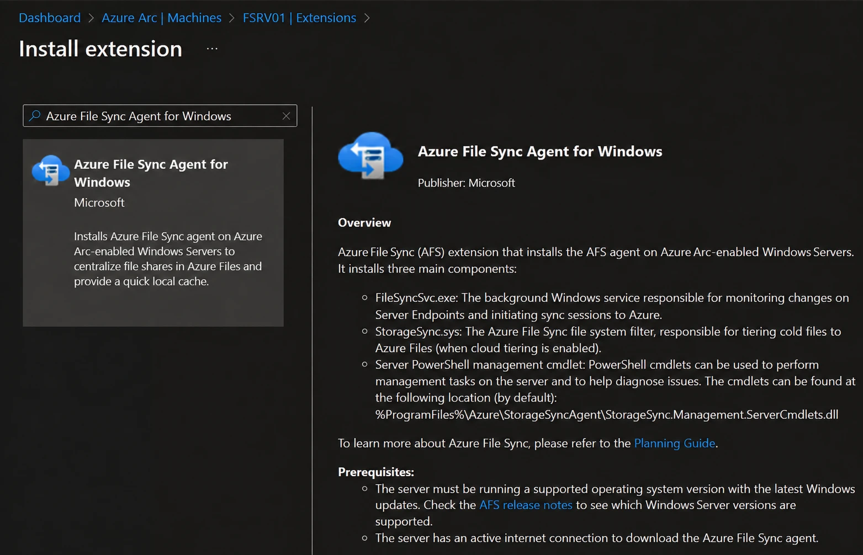Click the active internet connection prerequisite text
This screenshot has width=863, height=555.
point(597,538)
